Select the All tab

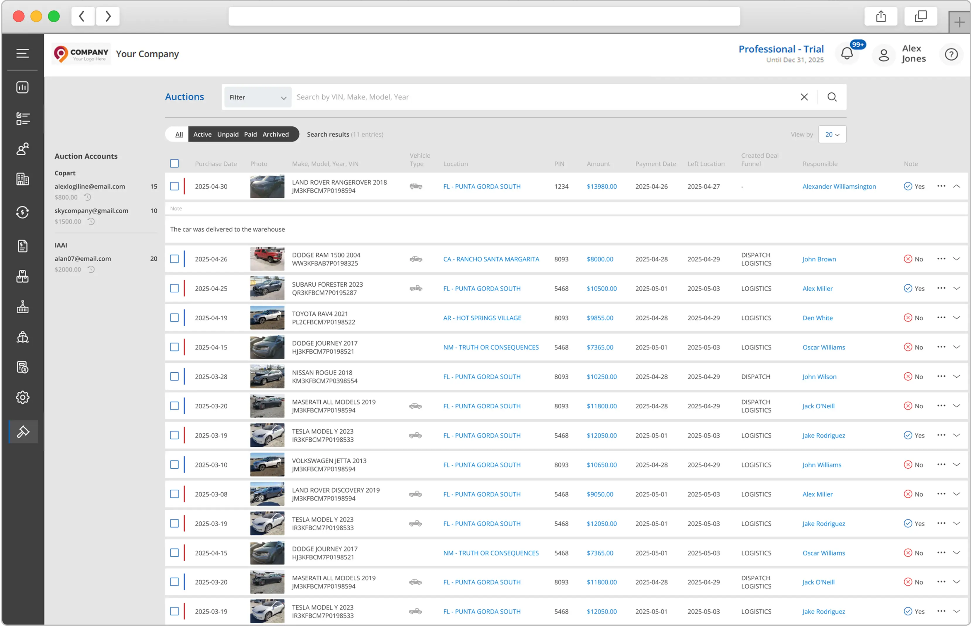coord(179,135)
